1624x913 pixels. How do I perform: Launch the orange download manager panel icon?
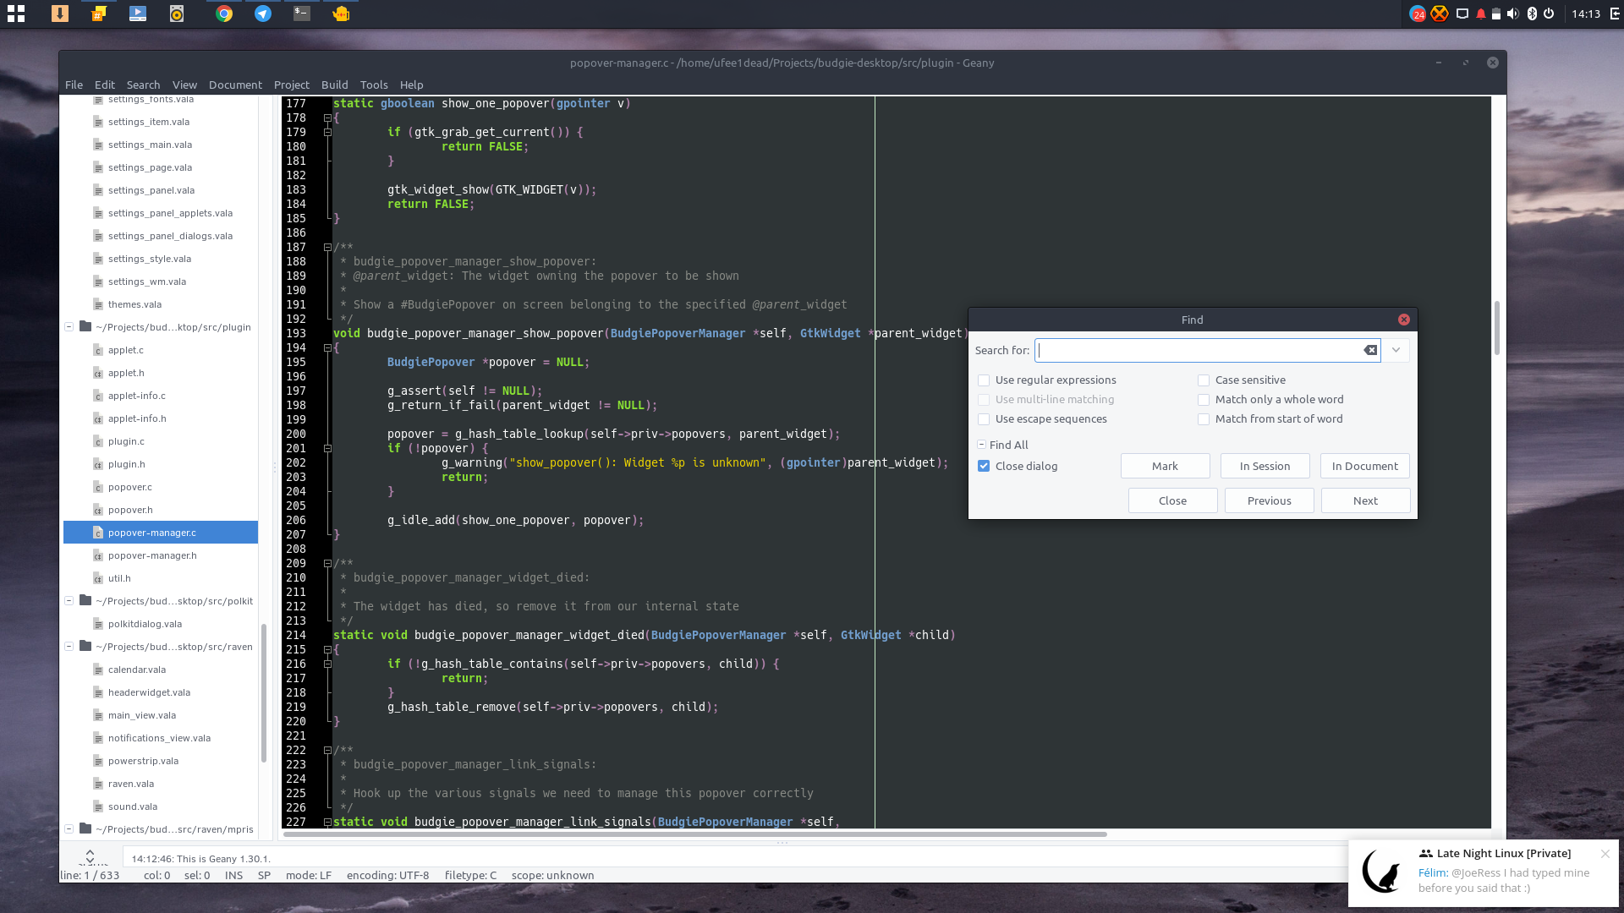(x=60, y=14)
